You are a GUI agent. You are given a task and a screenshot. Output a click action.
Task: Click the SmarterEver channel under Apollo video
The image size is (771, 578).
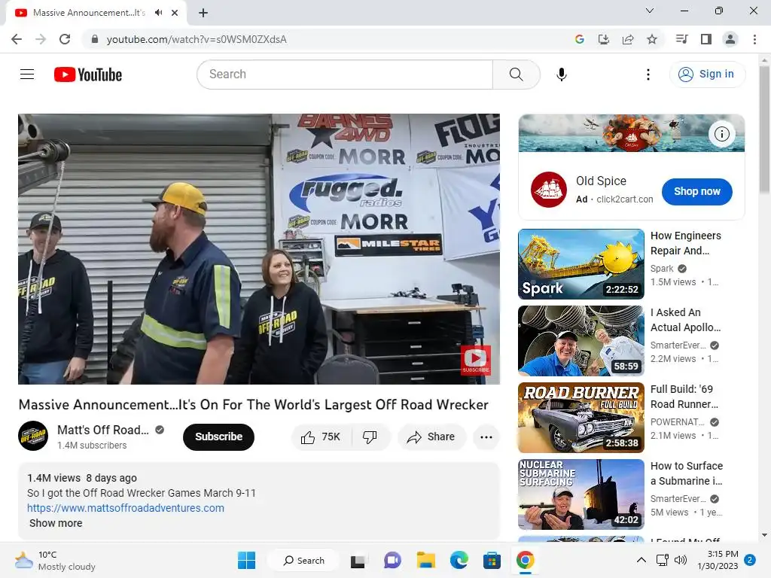coord(678,345)
